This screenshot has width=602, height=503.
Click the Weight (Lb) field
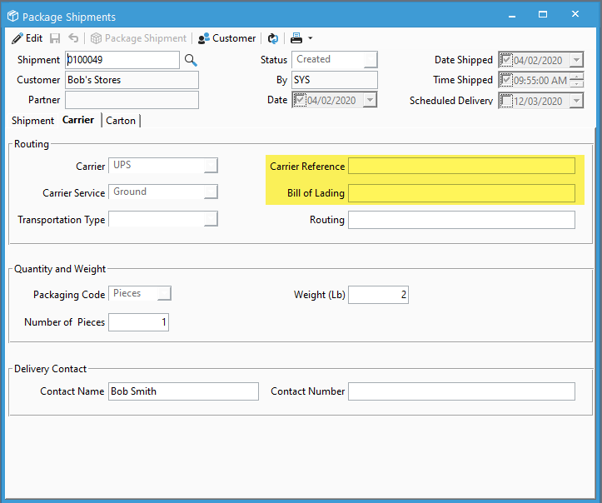coord(378,295)
